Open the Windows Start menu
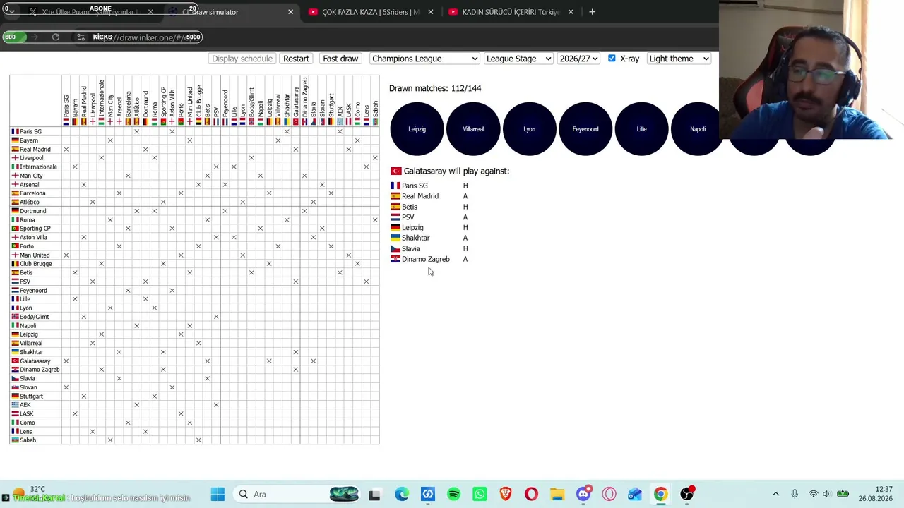904x508 pixels. tap(218, 494)
